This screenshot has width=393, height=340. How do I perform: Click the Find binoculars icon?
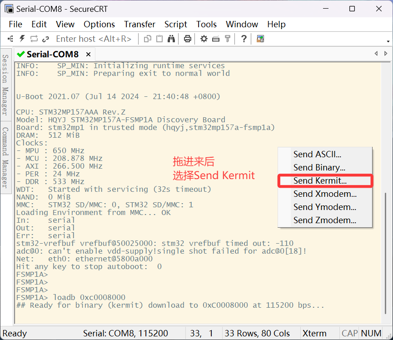[x=171, y=39]
